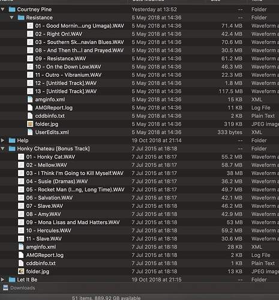Click the 05 - Rocket Man WAV icon
Screen dimensions: 279x300
[x=21, y=189]
